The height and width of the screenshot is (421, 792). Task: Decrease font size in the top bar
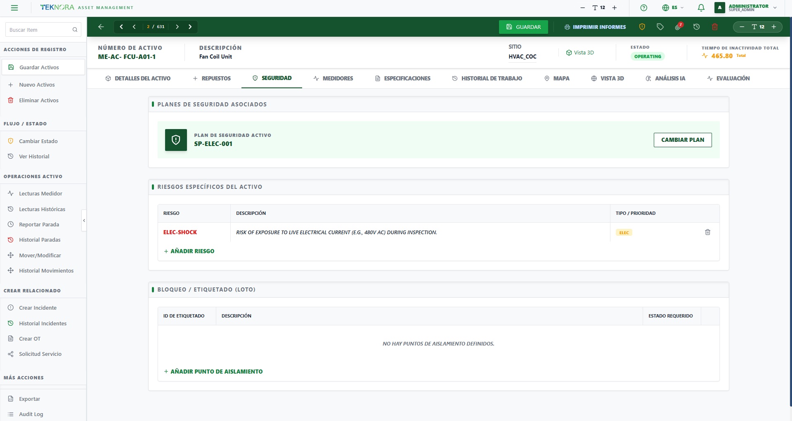582,7
